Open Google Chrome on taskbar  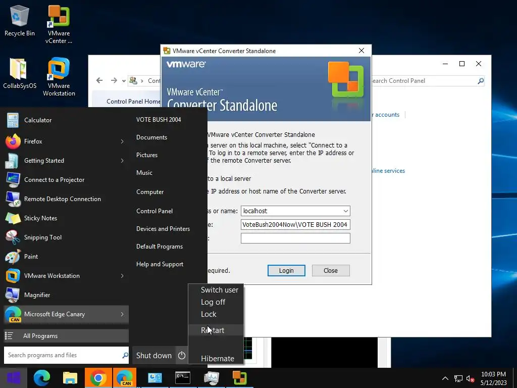click(x=98, y=378)
